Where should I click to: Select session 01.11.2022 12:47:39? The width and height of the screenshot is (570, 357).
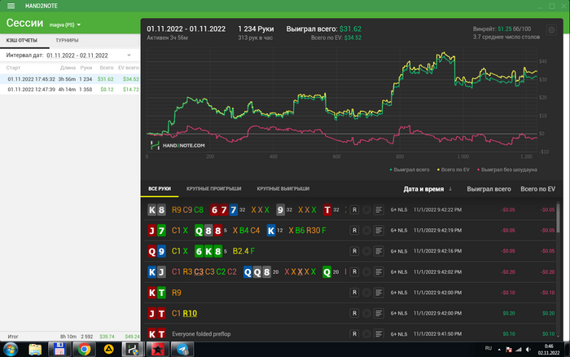pos(70,89)
